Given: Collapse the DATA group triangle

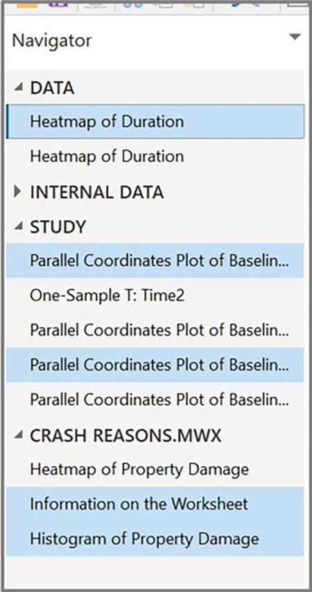Looking at the screenshot, I should pyautogui.click(x=17, y=88).
